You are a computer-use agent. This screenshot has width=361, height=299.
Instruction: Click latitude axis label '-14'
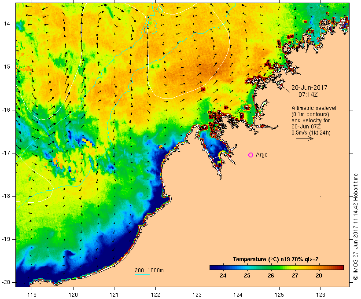tap(5, 24)
